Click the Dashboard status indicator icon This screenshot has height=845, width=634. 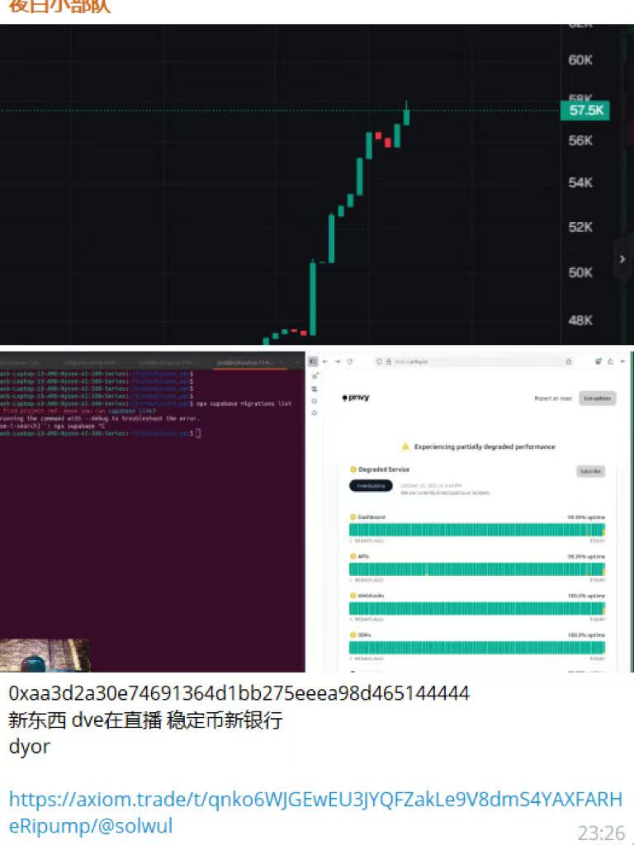pos(353,517)
